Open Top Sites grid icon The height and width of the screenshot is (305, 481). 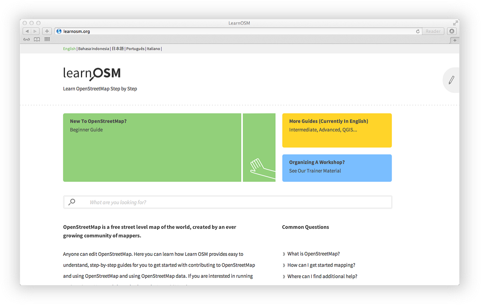(47, 39)
